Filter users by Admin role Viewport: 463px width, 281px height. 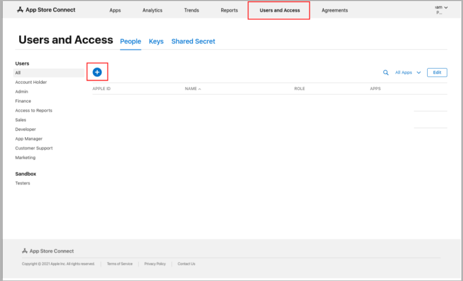tap(21, 92)
